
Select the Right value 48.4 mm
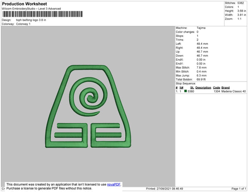(x=202, y=48)
